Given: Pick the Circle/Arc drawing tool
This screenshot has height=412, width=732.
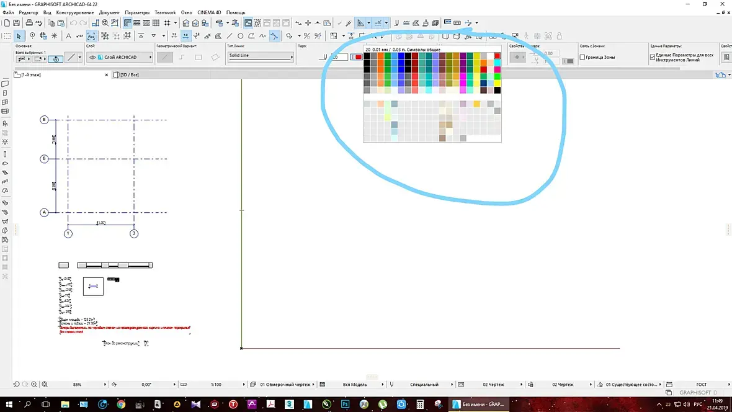Looking at the screenshot, I should 241,36.
